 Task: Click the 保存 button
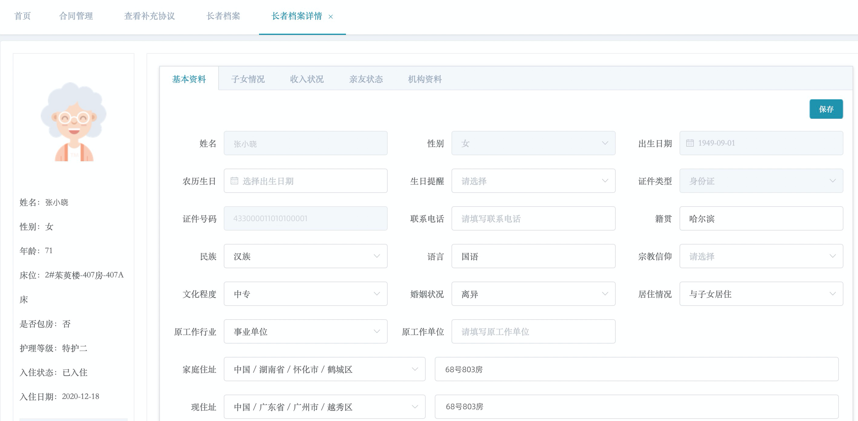pyautogui.click(x=826, y=109)
